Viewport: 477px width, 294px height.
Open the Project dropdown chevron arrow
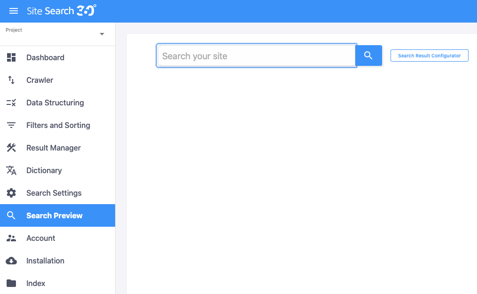coord(102,34)
